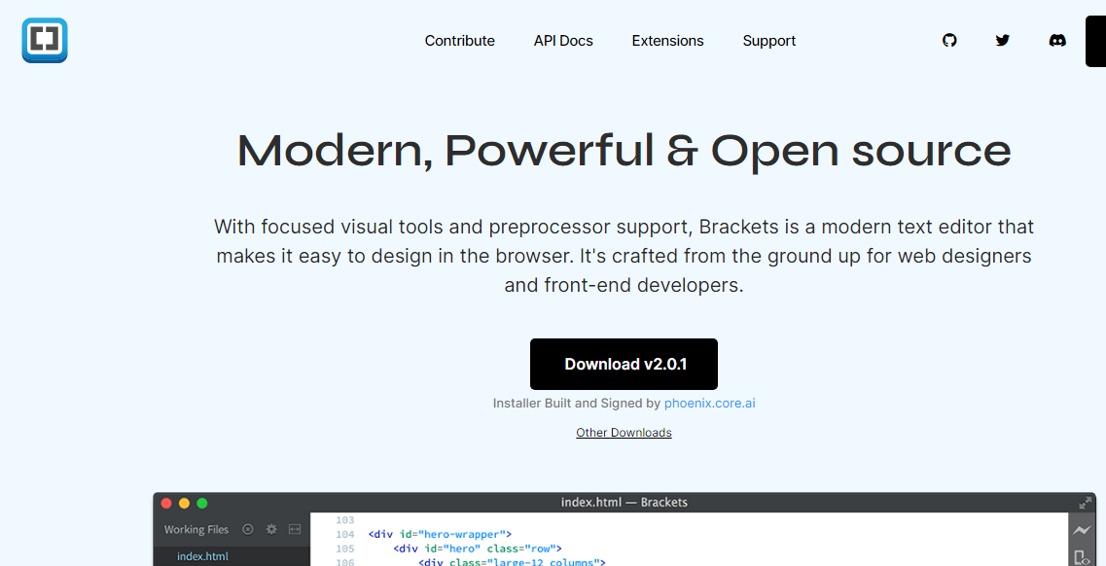Click the Brackets logo icon

(x=45, y=40)
